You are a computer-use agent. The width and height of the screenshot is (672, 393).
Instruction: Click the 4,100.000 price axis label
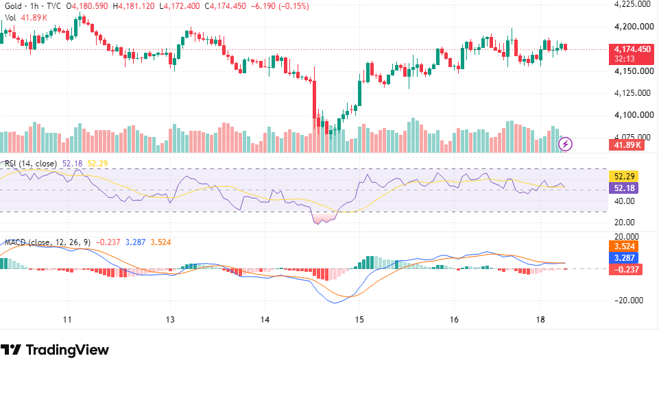point(634,115)
